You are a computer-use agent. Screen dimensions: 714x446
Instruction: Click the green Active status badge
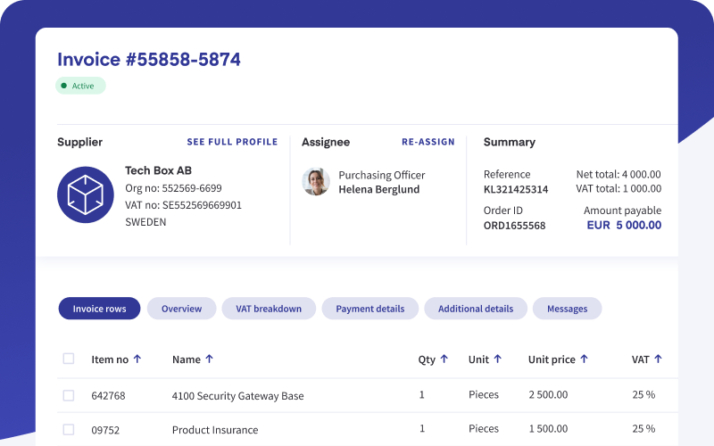[x=80, y=86]
